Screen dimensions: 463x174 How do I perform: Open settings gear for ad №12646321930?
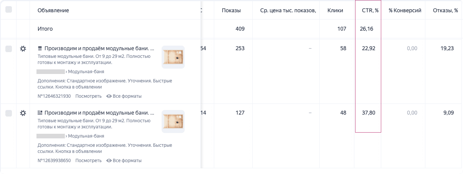point(23,49)
